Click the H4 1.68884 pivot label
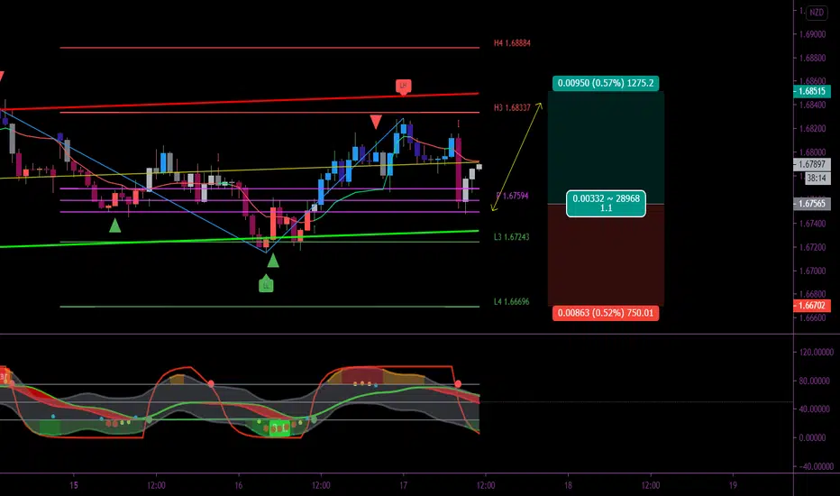840x496 pixels. pos(512,43)
